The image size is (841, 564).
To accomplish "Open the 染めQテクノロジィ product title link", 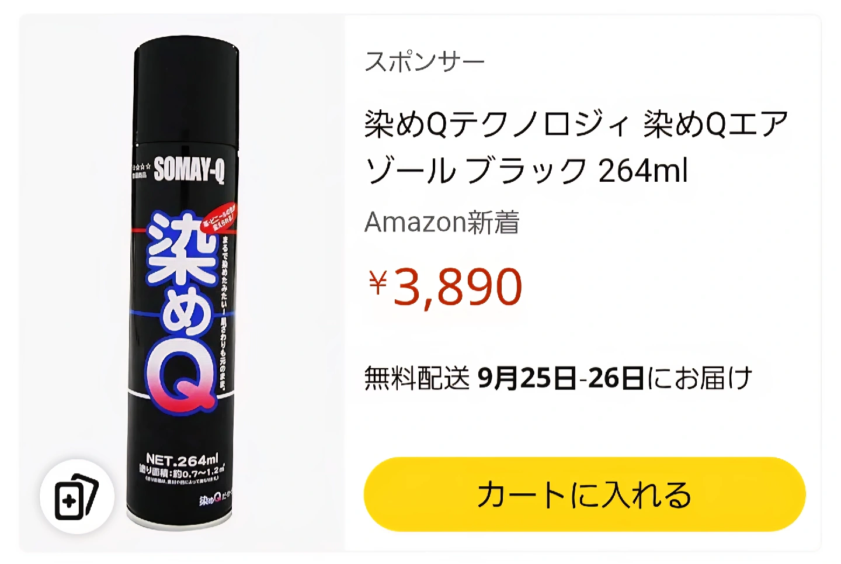I will [576, 147].
